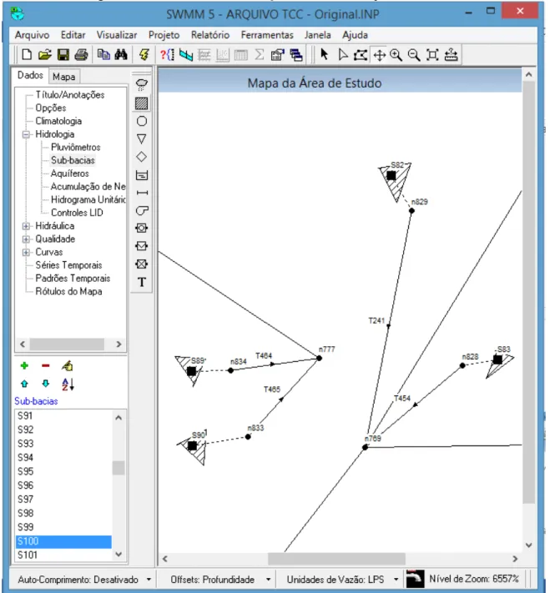Collapse the Hidrologia tree node
This screenshot has width=550, height=593.
point(26,134)
